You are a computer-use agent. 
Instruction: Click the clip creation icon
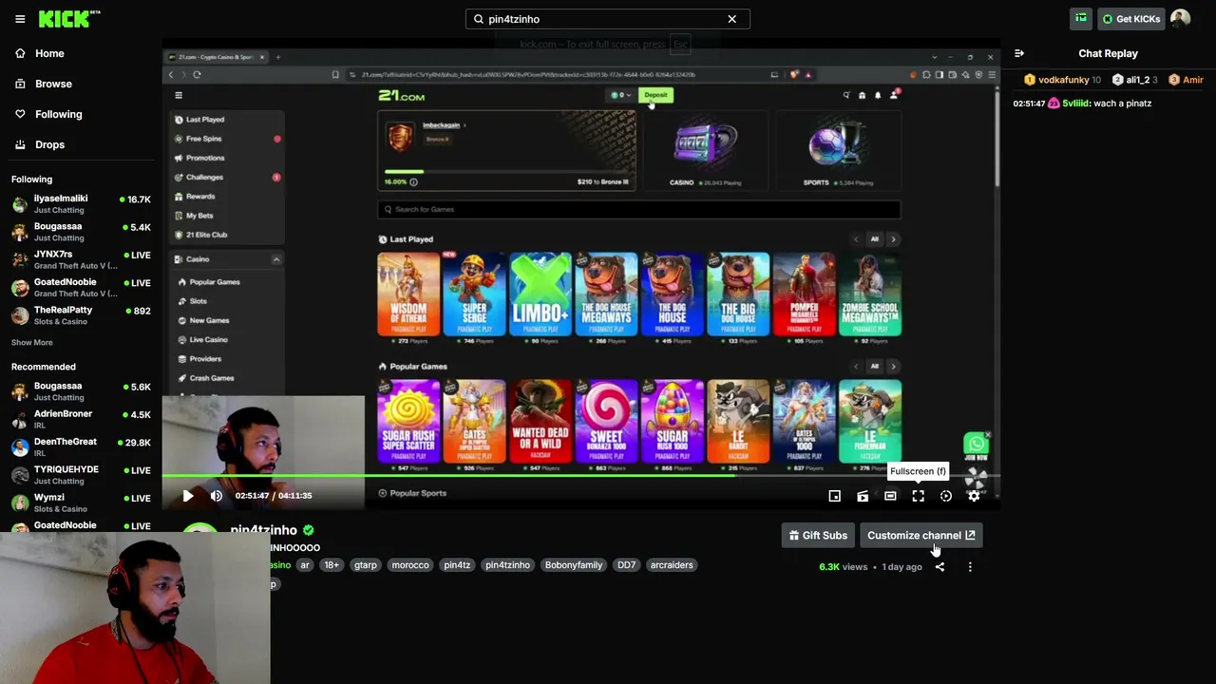pos(863,496)
